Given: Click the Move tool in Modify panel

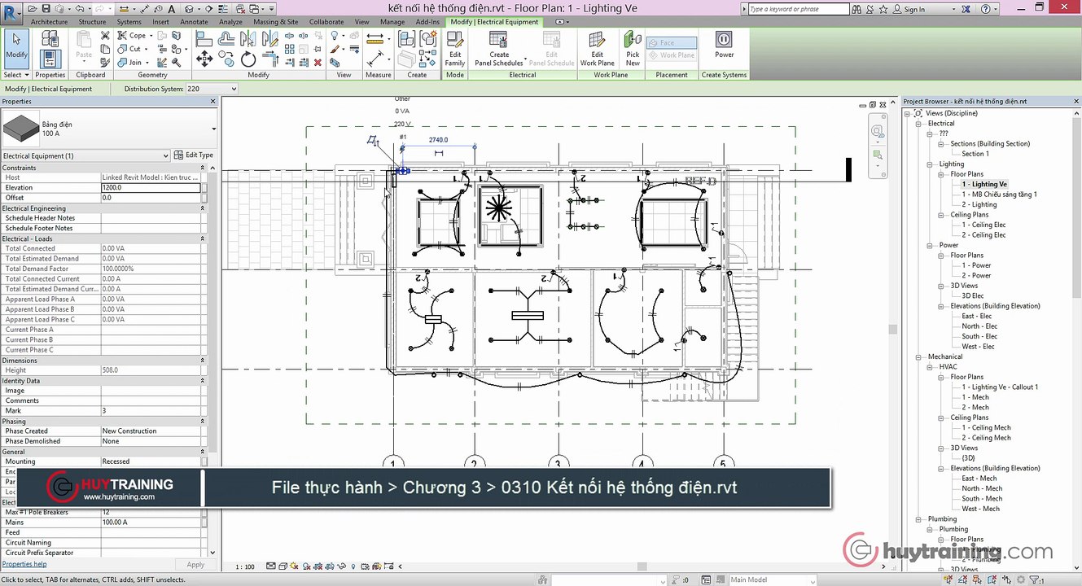Looking at the screenshot, I should tap(204, 59).
